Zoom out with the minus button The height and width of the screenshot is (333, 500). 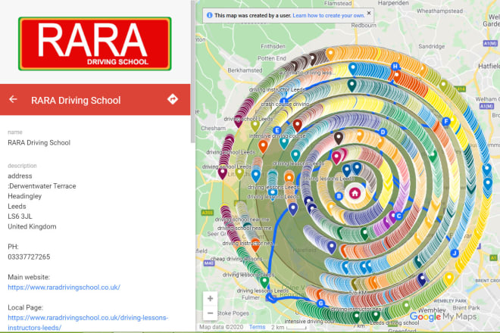pos(210,313)
